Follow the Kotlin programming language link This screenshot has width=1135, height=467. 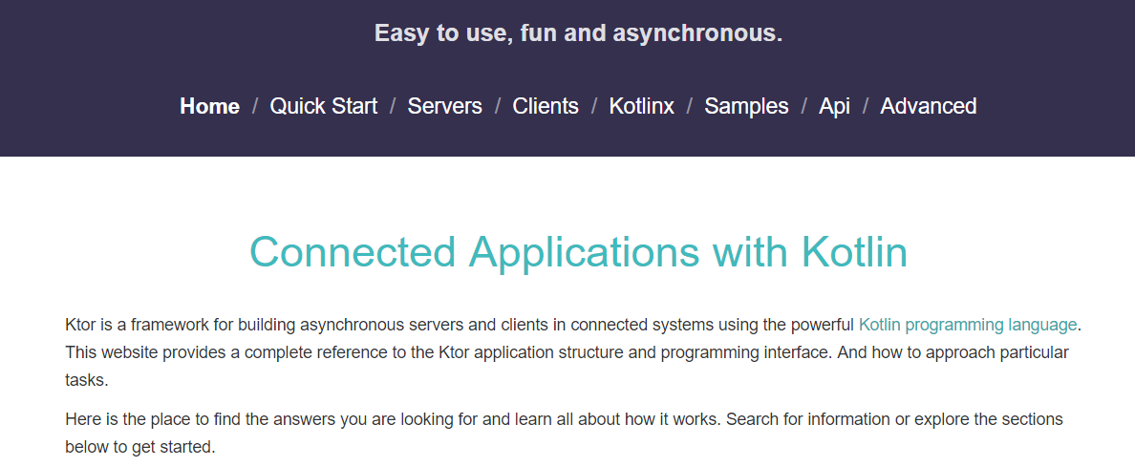click(968, 325)
